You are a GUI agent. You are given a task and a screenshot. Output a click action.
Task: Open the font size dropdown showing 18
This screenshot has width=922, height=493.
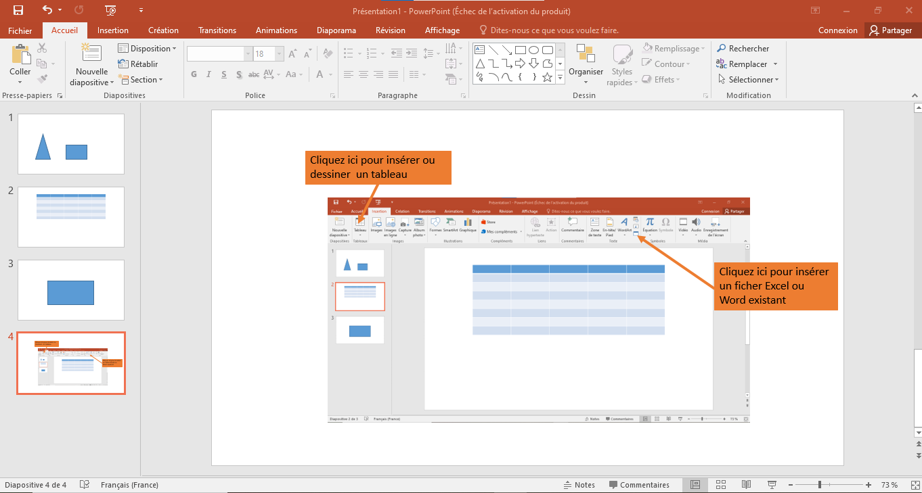point(280,54)
